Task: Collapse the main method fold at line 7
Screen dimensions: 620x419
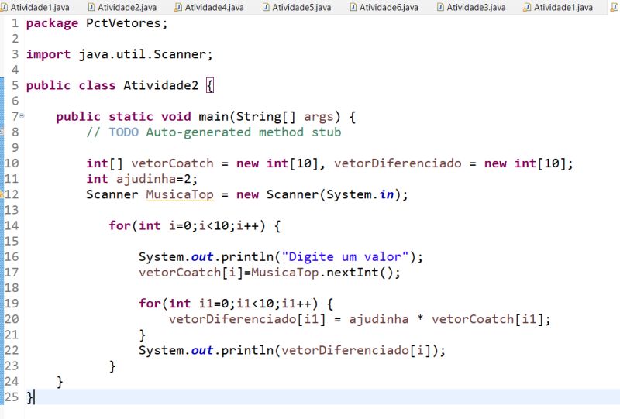Action: (22, 116)
